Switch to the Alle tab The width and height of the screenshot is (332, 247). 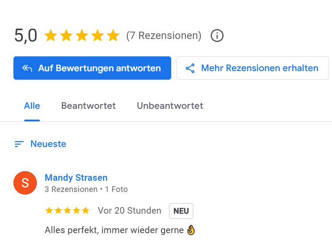[32, 106]
